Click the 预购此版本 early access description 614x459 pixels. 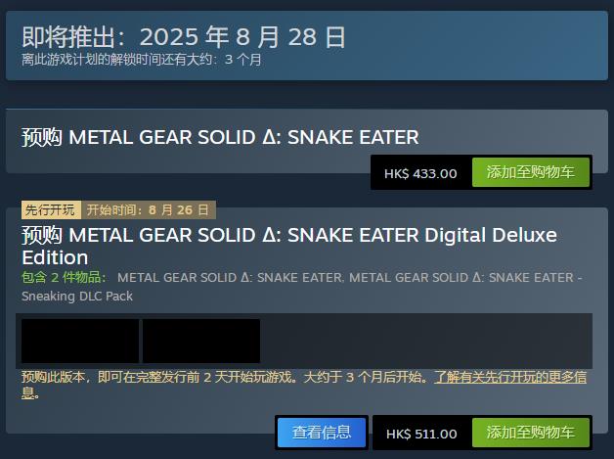tap(225, 377)
